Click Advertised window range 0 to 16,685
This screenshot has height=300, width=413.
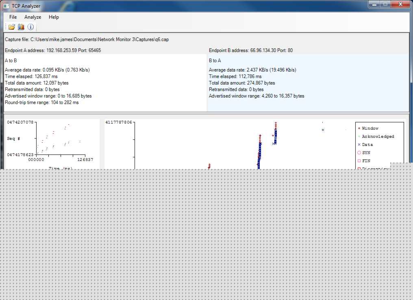click(48, 96)
